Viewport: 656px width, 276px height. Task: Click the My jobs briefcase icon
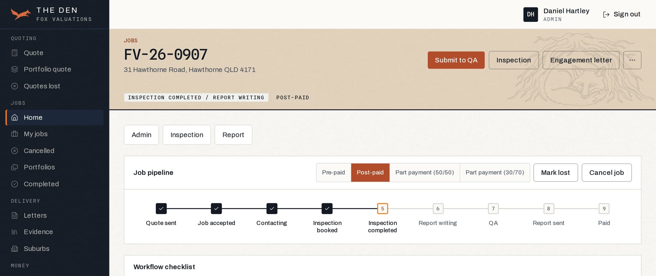14,134
